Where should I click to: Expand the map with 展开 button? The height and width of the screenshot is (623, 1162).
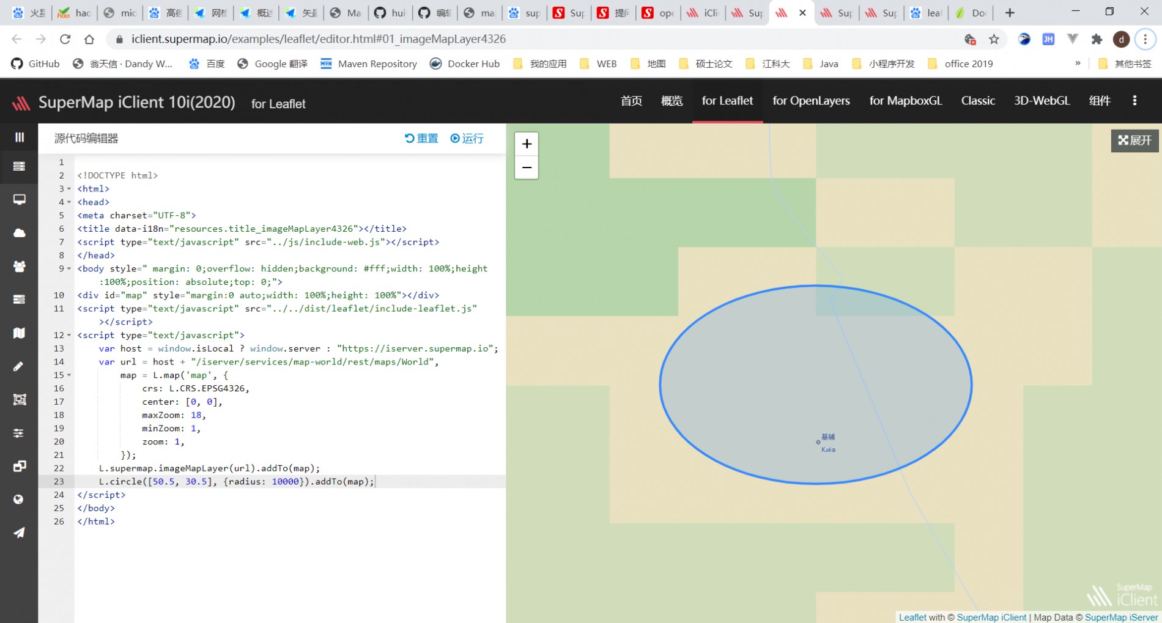point(1134,141)
